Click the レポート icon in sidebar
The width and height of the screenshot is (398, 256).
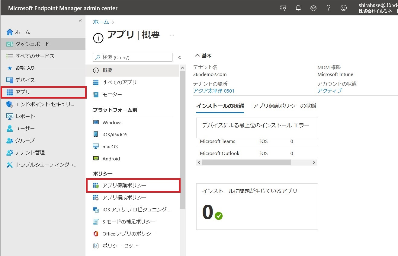point(10,116)
